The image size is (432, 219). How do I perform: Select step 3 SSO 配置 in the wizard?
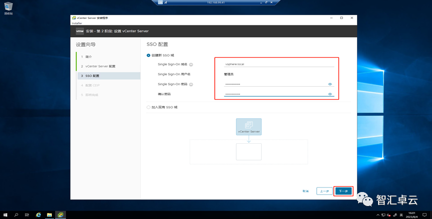pos(109,76)
